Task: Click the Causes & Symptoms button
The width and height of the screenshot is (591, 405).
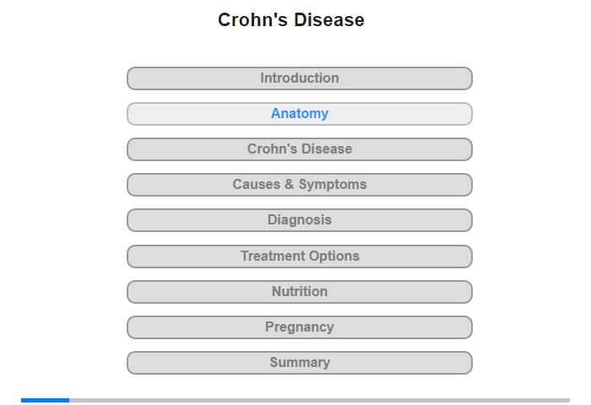Action: coord(300,185)
